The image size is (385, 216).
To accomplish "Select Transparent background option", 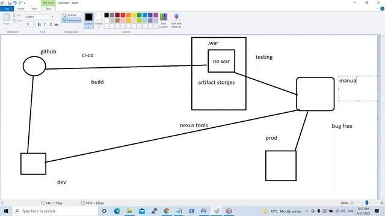I will (72, 20).
